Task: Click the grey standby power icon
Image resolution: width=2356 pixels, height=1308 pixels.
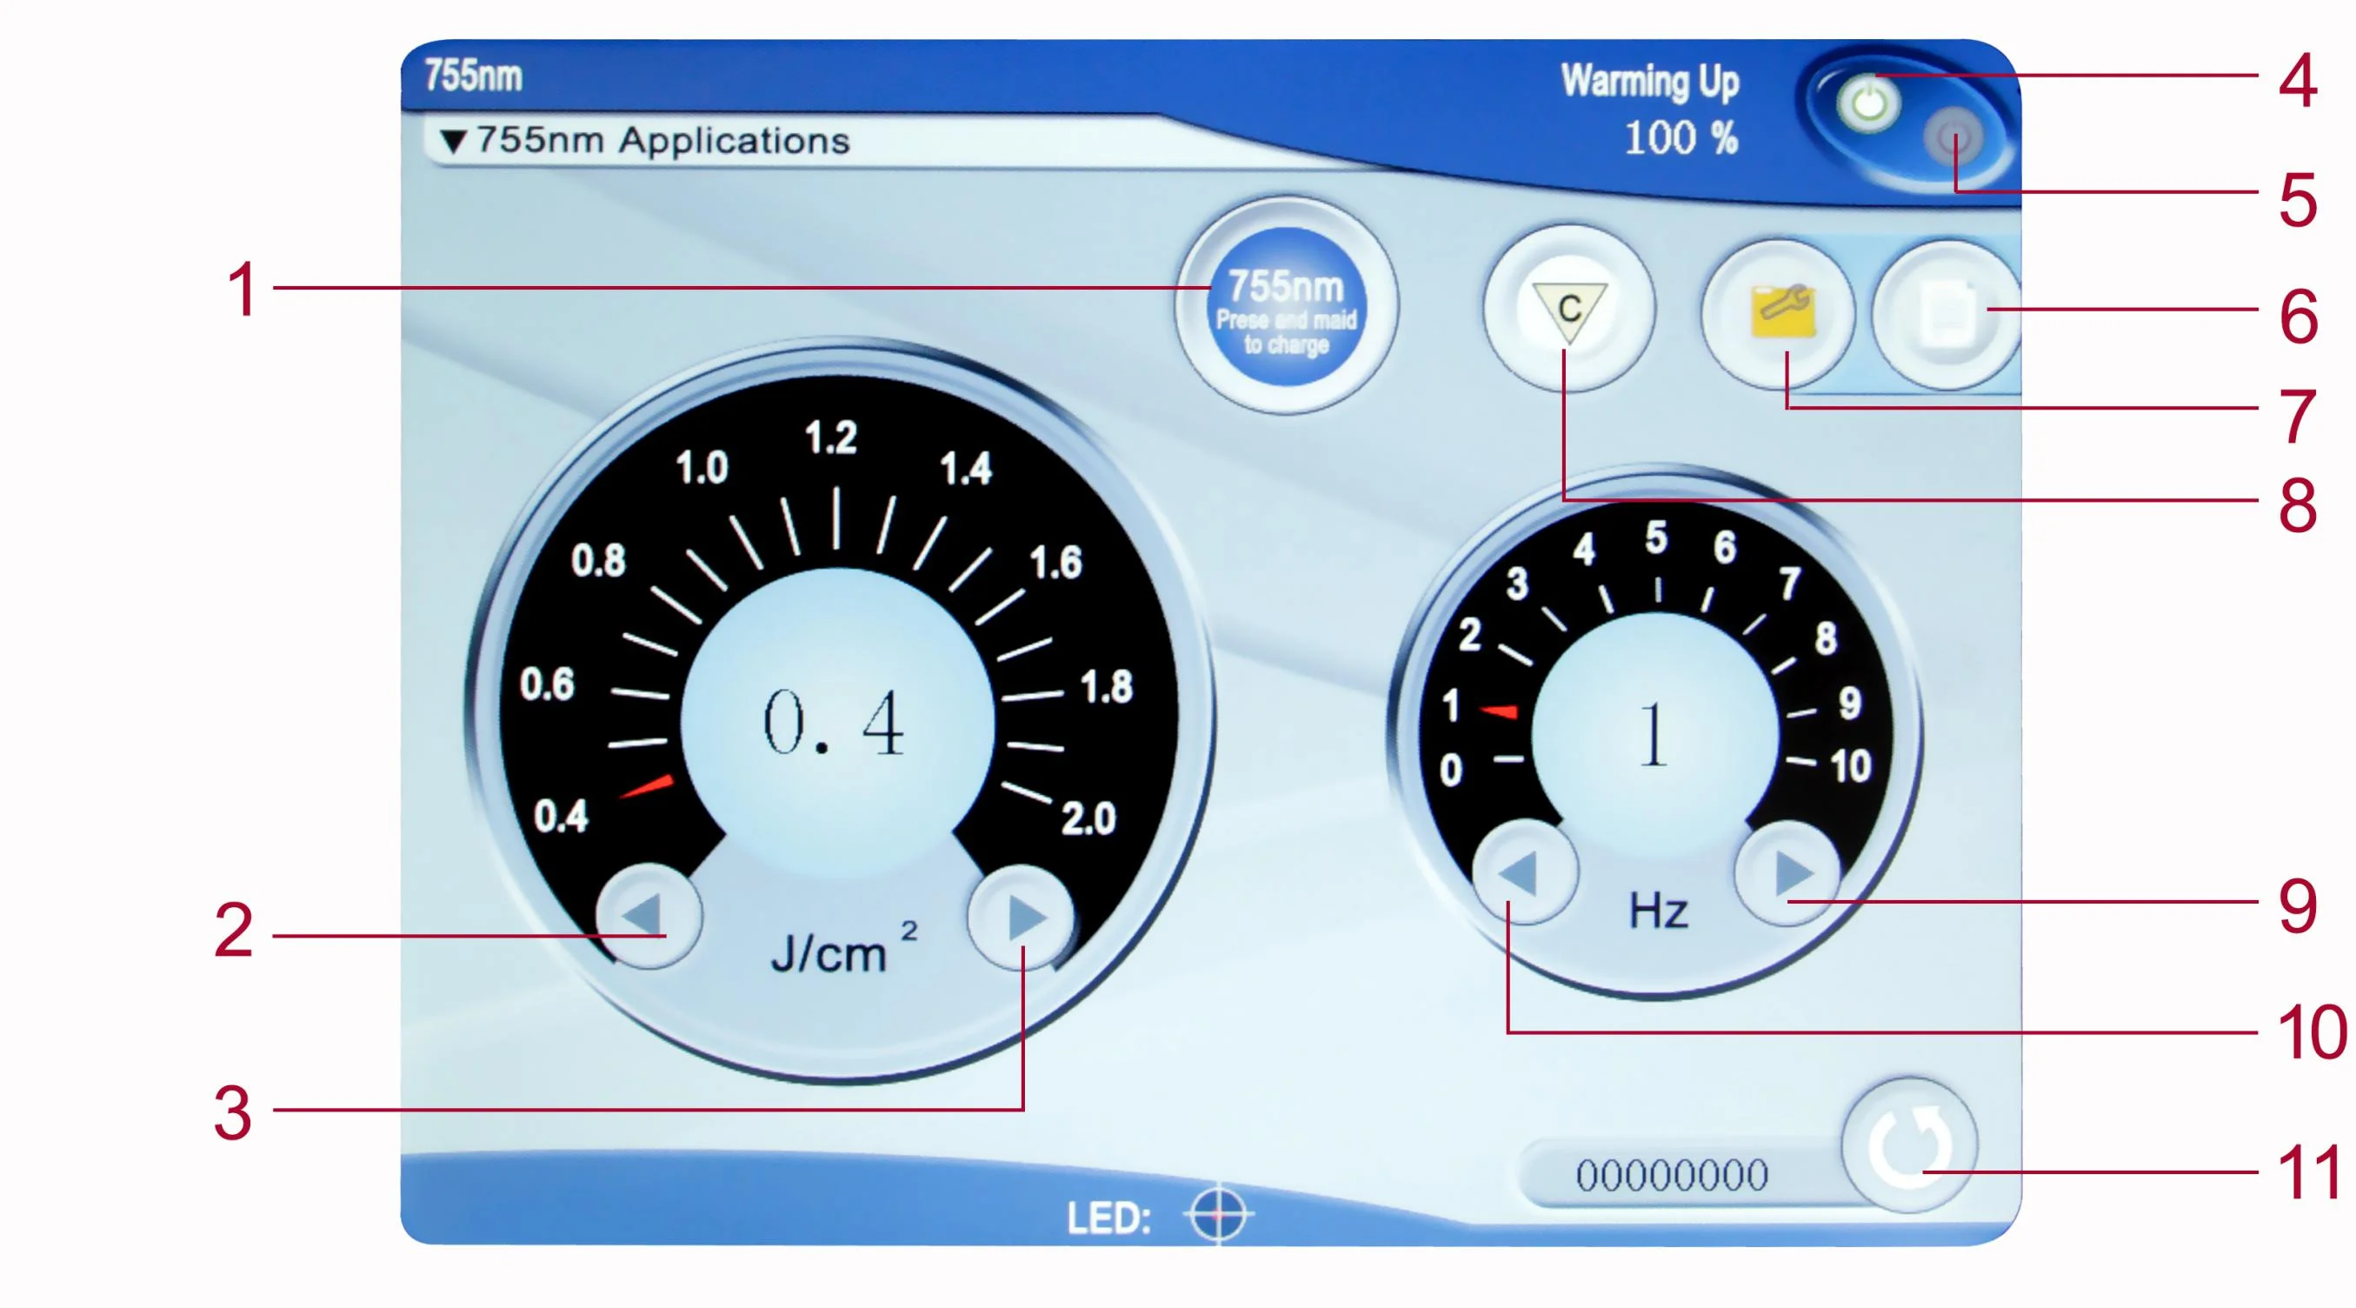Action: (1953, 139)
